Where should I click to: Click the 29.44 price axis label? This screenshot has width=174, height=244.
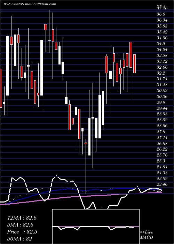[x=162, y=108]
